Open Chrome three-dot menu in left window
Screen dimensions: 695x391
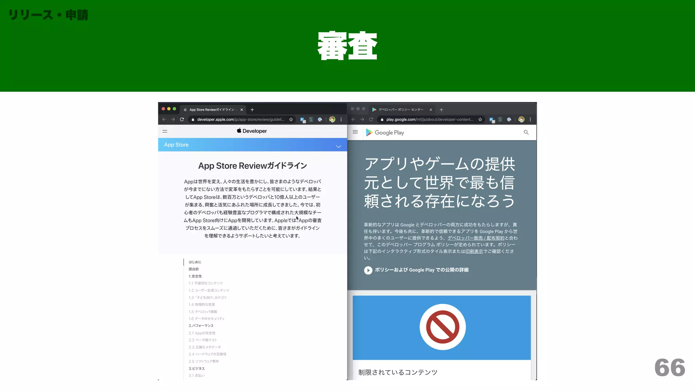point(341,119)
